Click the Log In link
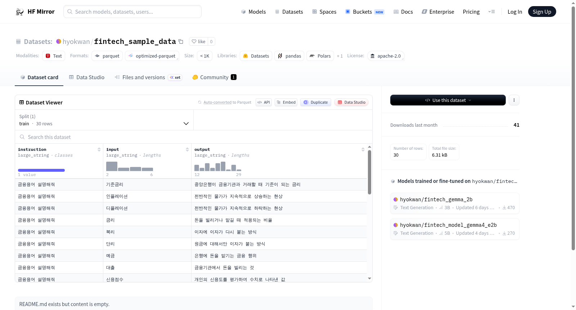 [515, 12]
